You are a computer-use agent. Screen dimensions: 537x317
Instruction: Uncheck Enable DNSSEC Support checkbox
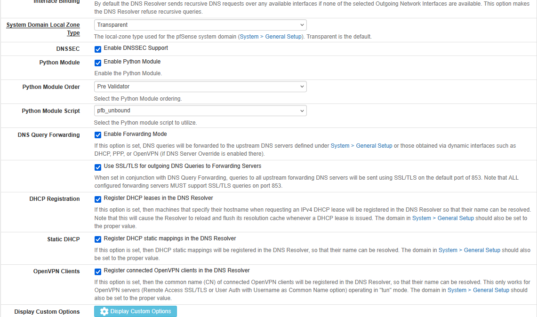98,49
